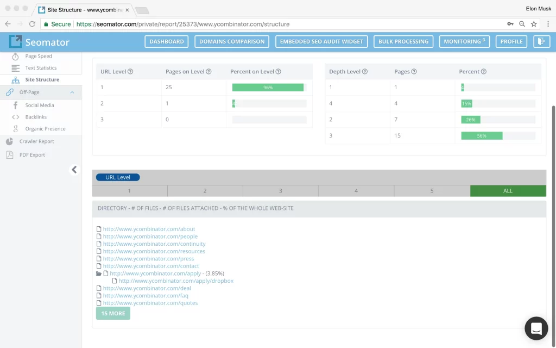Open Monitoring beta section
The image size is (556, 348).
click(465, 41)
